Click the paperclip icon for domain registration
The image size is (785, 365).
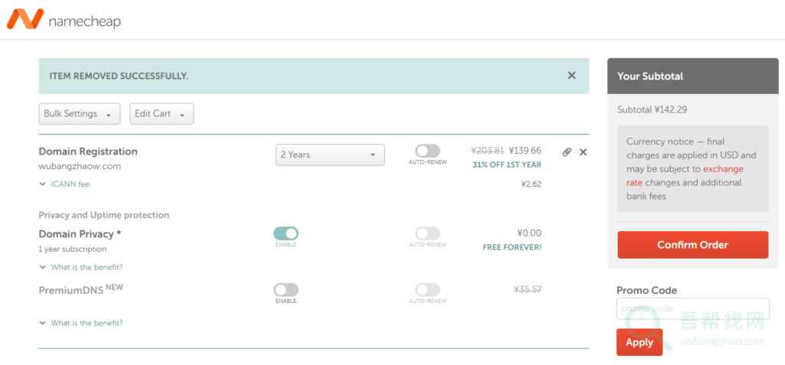pos(567,152)
